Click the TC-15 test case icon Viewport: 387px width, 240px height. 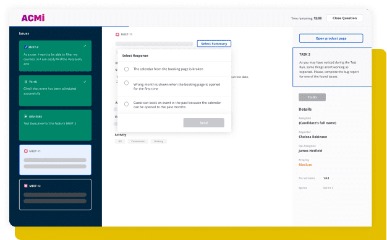(x=26, y=82)
